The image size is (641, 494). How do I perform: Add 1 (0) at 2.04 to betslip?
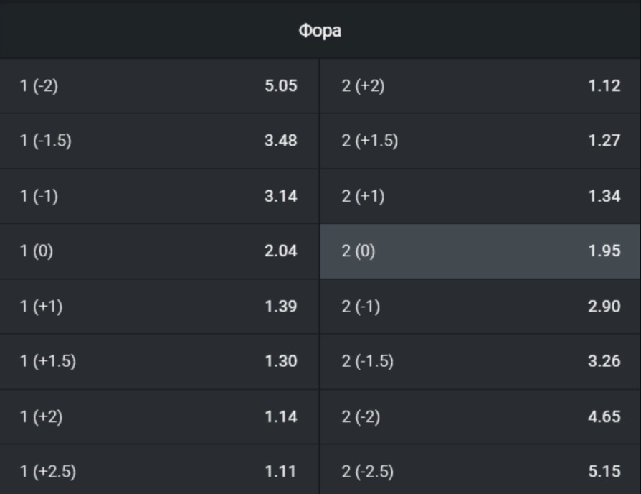coord(159,251)
